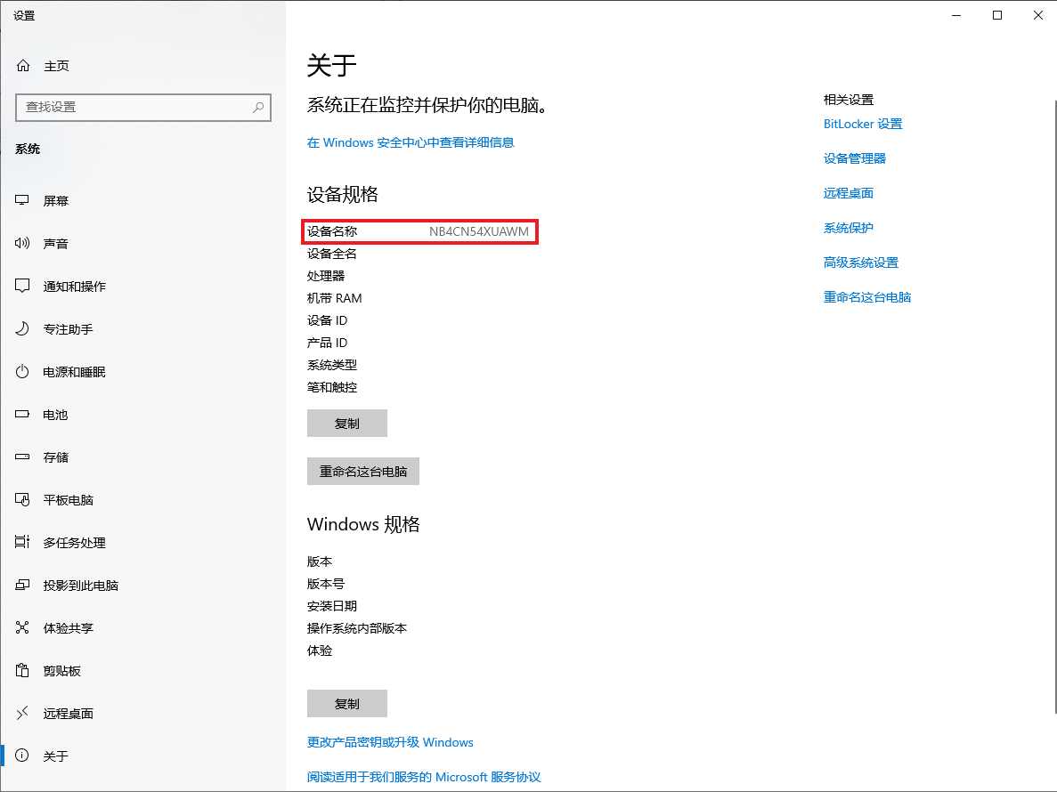Open Multitasking (多任务处理) page
The image size is (1057, 792).
point(74,543)
